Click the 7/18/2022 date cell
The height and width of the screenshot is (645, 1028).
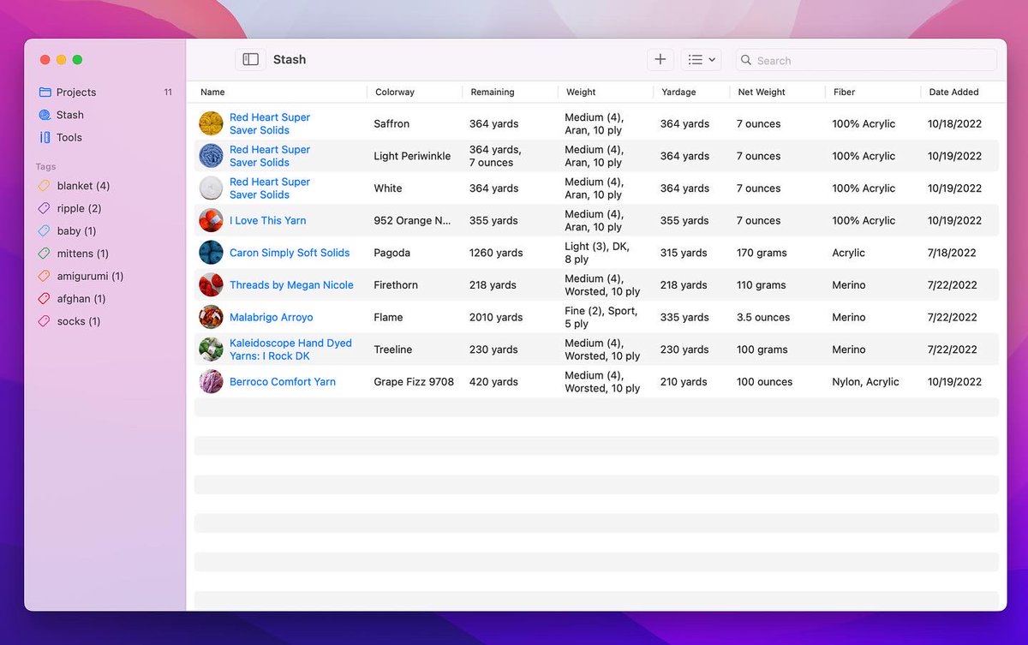tap(953, 253)
